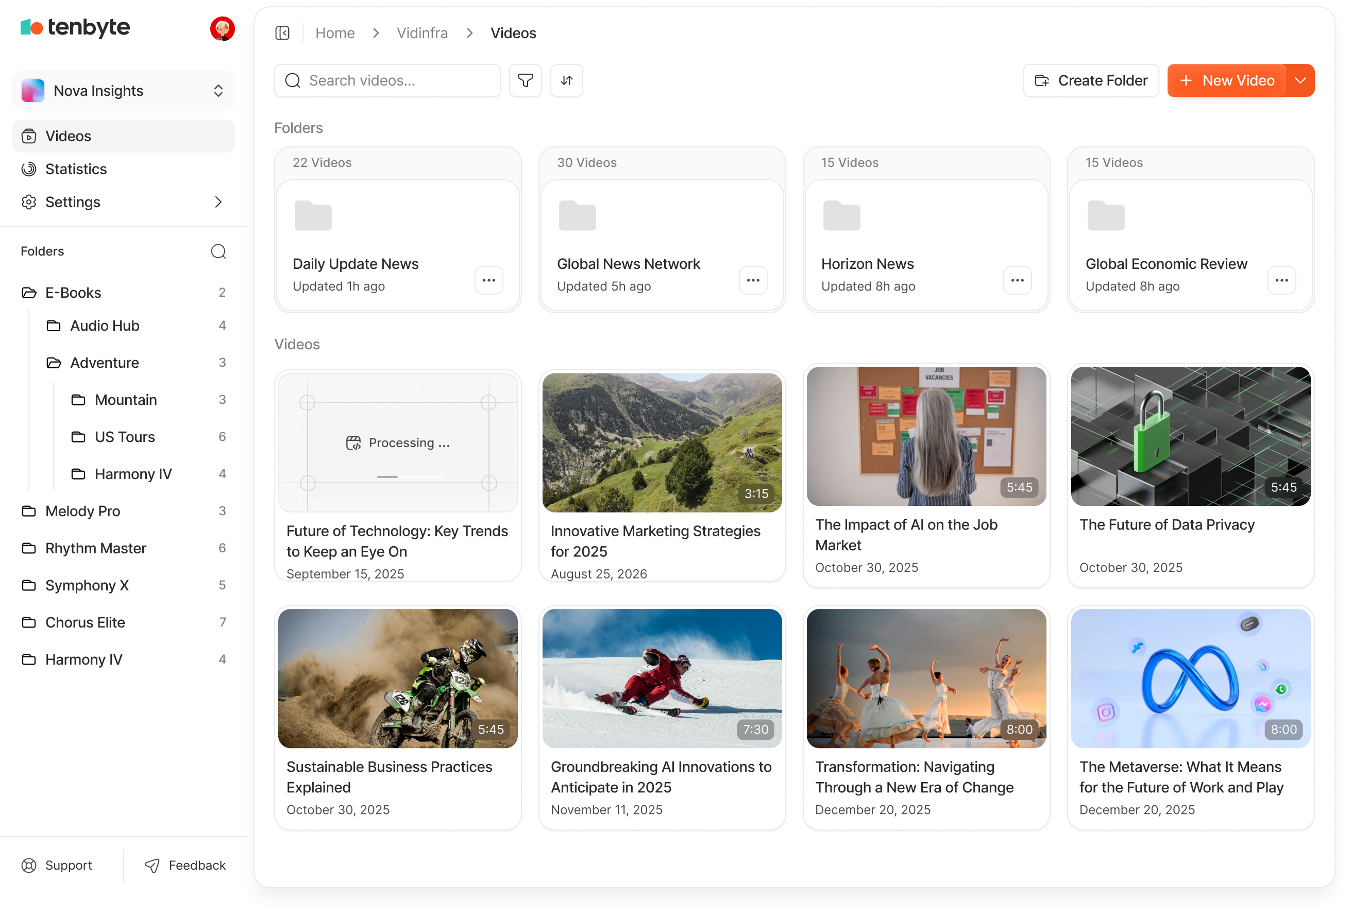Collapse the Adventure folder tree item
Screen dimensions: 1352x915
(x=105, y=363)
